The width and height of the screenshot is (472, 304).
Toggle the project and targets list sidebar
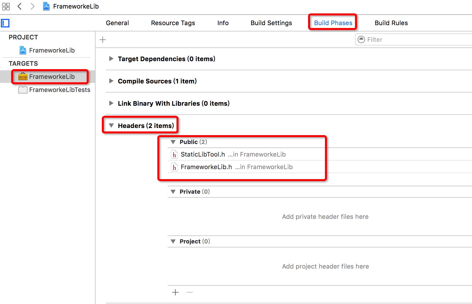pyautogui.click(x=5, y=23)
